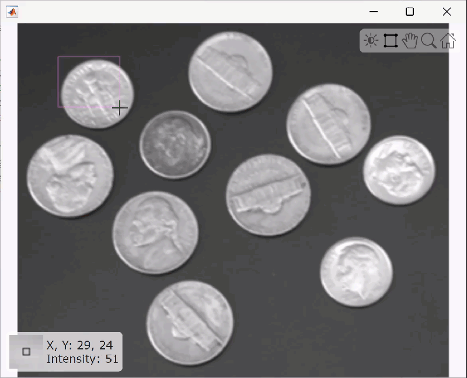This screenshot has height=378, width=467.
Task: Minimize the image viewer window
Action: [x=374, y=12]
